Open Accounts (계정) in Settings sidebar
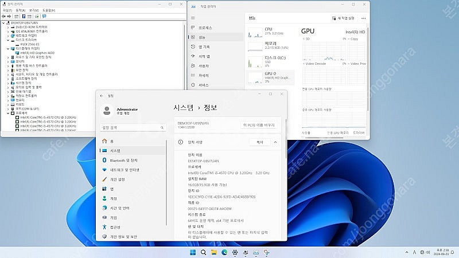459x258 pixels. (x=133, y=198)
